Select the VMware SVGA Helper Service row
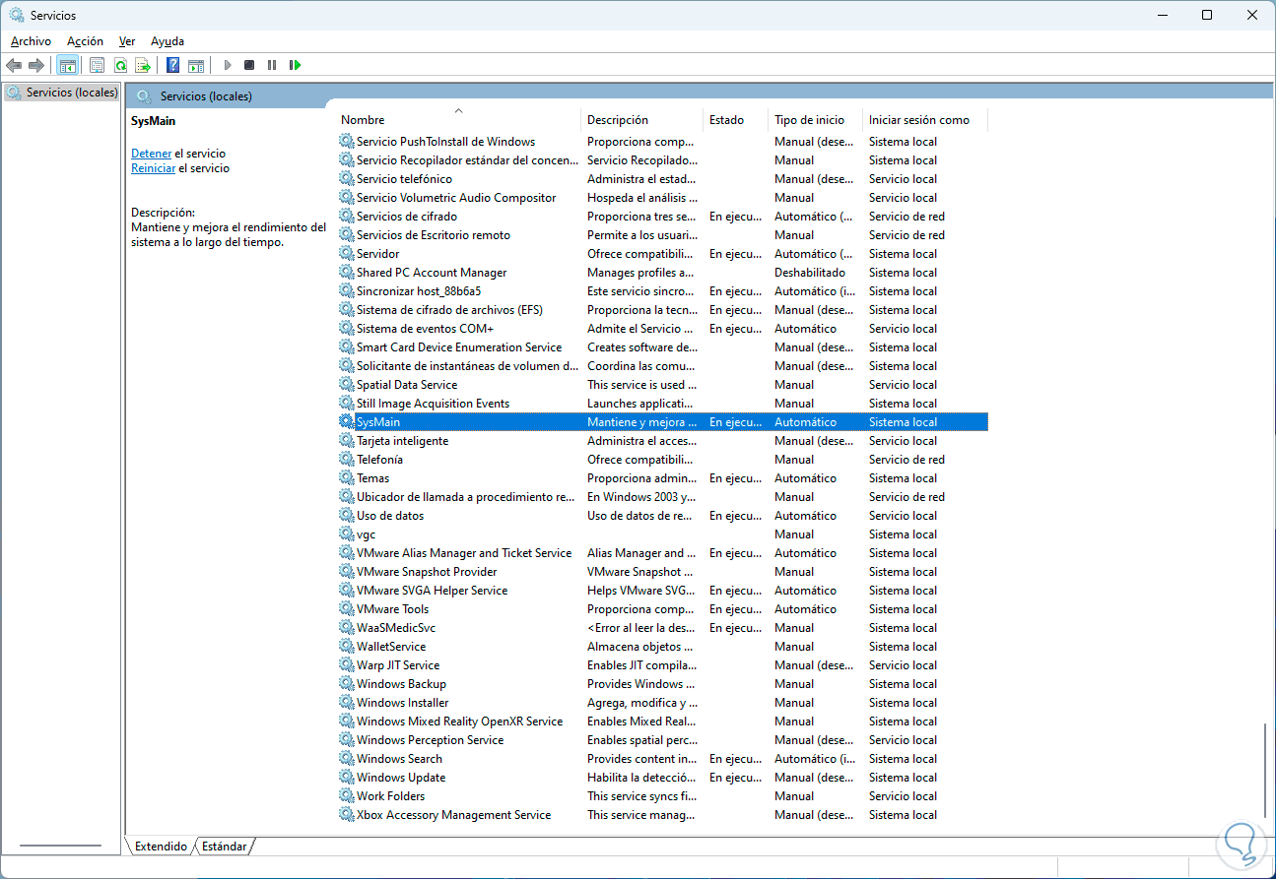This screenshot has width=1276, height=879. (662, 591)
